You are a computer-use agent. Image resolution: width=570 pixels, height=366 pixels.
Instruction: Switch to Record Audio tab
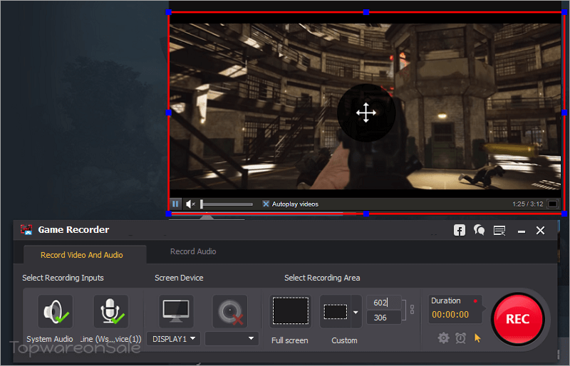[193, 251]
